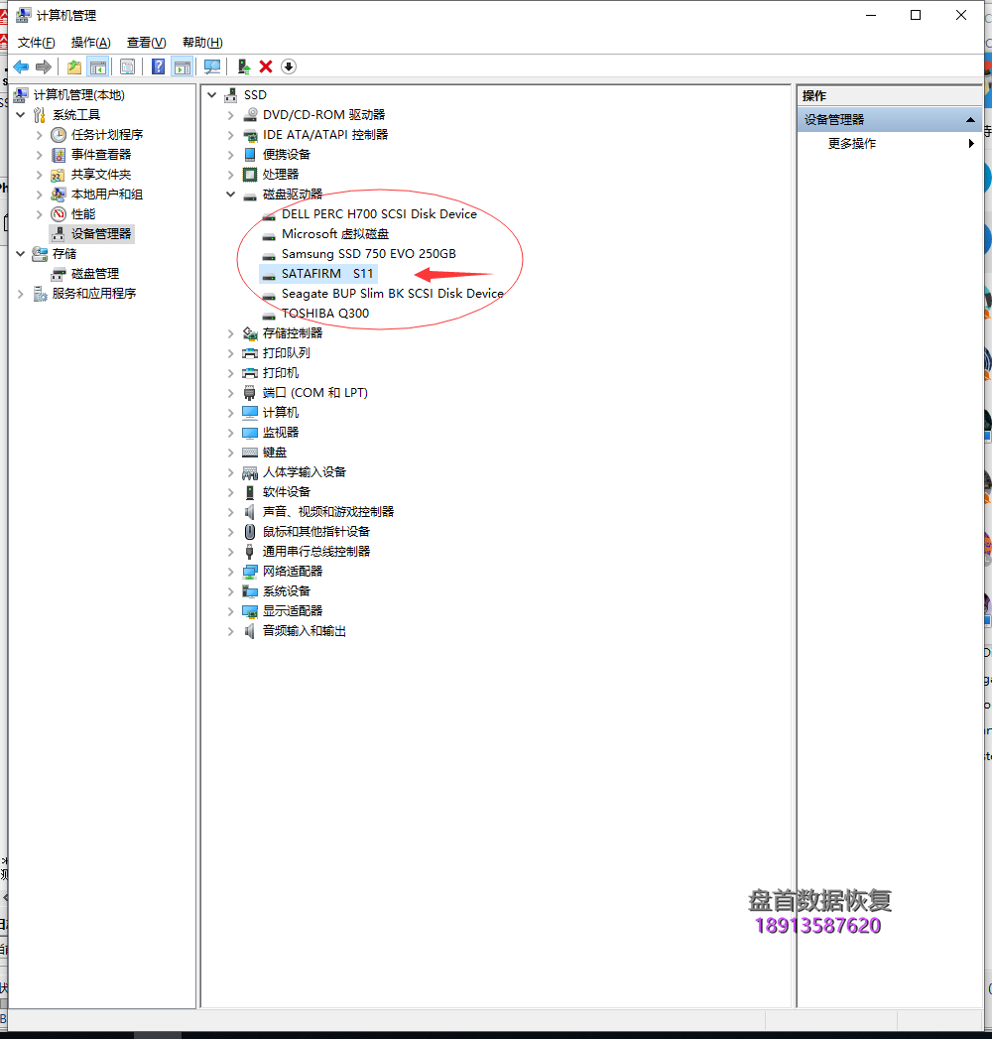The height and width of the screenshot is (1039, 992).
Task: Click the 鼠标和其他指针设备 mouse icon
Action: [x=250, y=532]
